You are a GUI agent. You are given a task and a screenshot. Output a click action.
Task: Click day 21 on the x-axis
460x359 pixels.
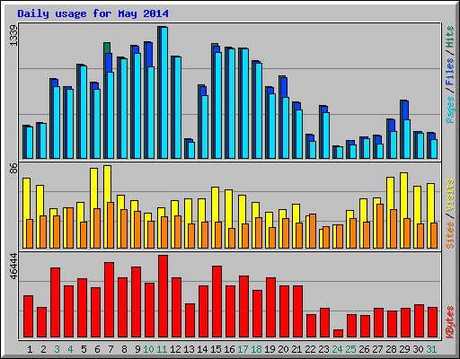tap(296, 349)
